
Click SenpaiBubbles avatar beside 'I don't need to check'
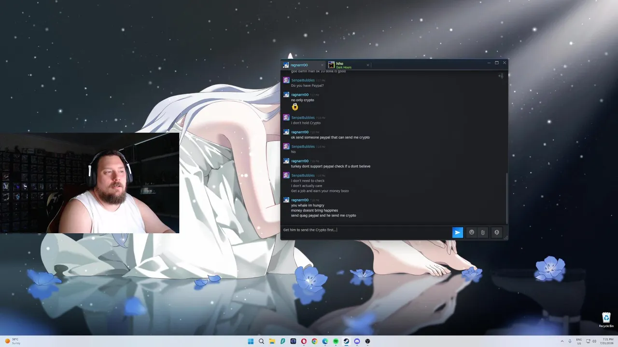(x=286, y=175)
